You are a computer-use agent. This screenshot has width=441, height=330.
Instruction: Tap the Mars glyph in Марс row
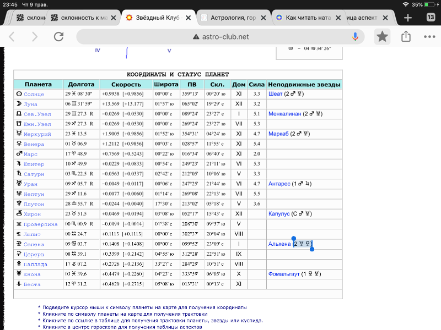click(19, 153)
